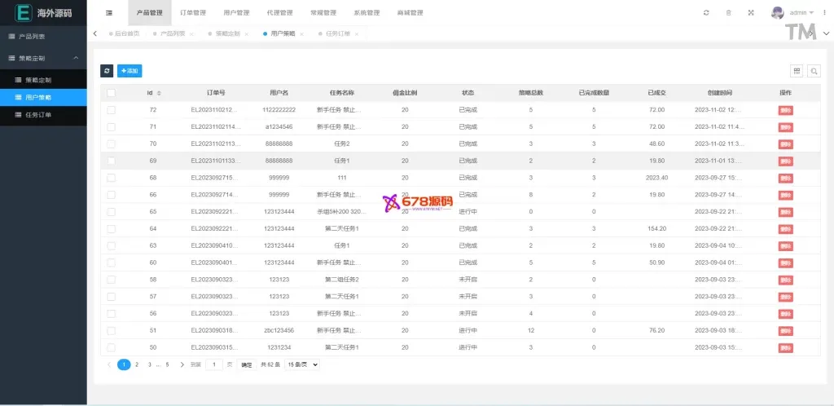Open the 订单管理 top menu
Viewport: 834px width, 406px height.
(193, 13)
